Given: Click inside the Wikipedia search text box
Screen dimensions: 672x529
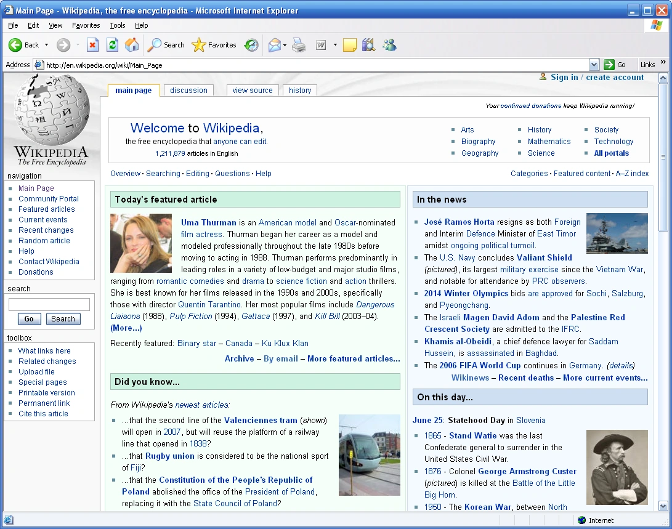Looking at the screenshot, I should pos(49,304).
